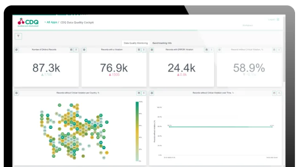Viewport: 298px width, 167px height.
Task: Open settings of per Country map widget
Action: 17,93
